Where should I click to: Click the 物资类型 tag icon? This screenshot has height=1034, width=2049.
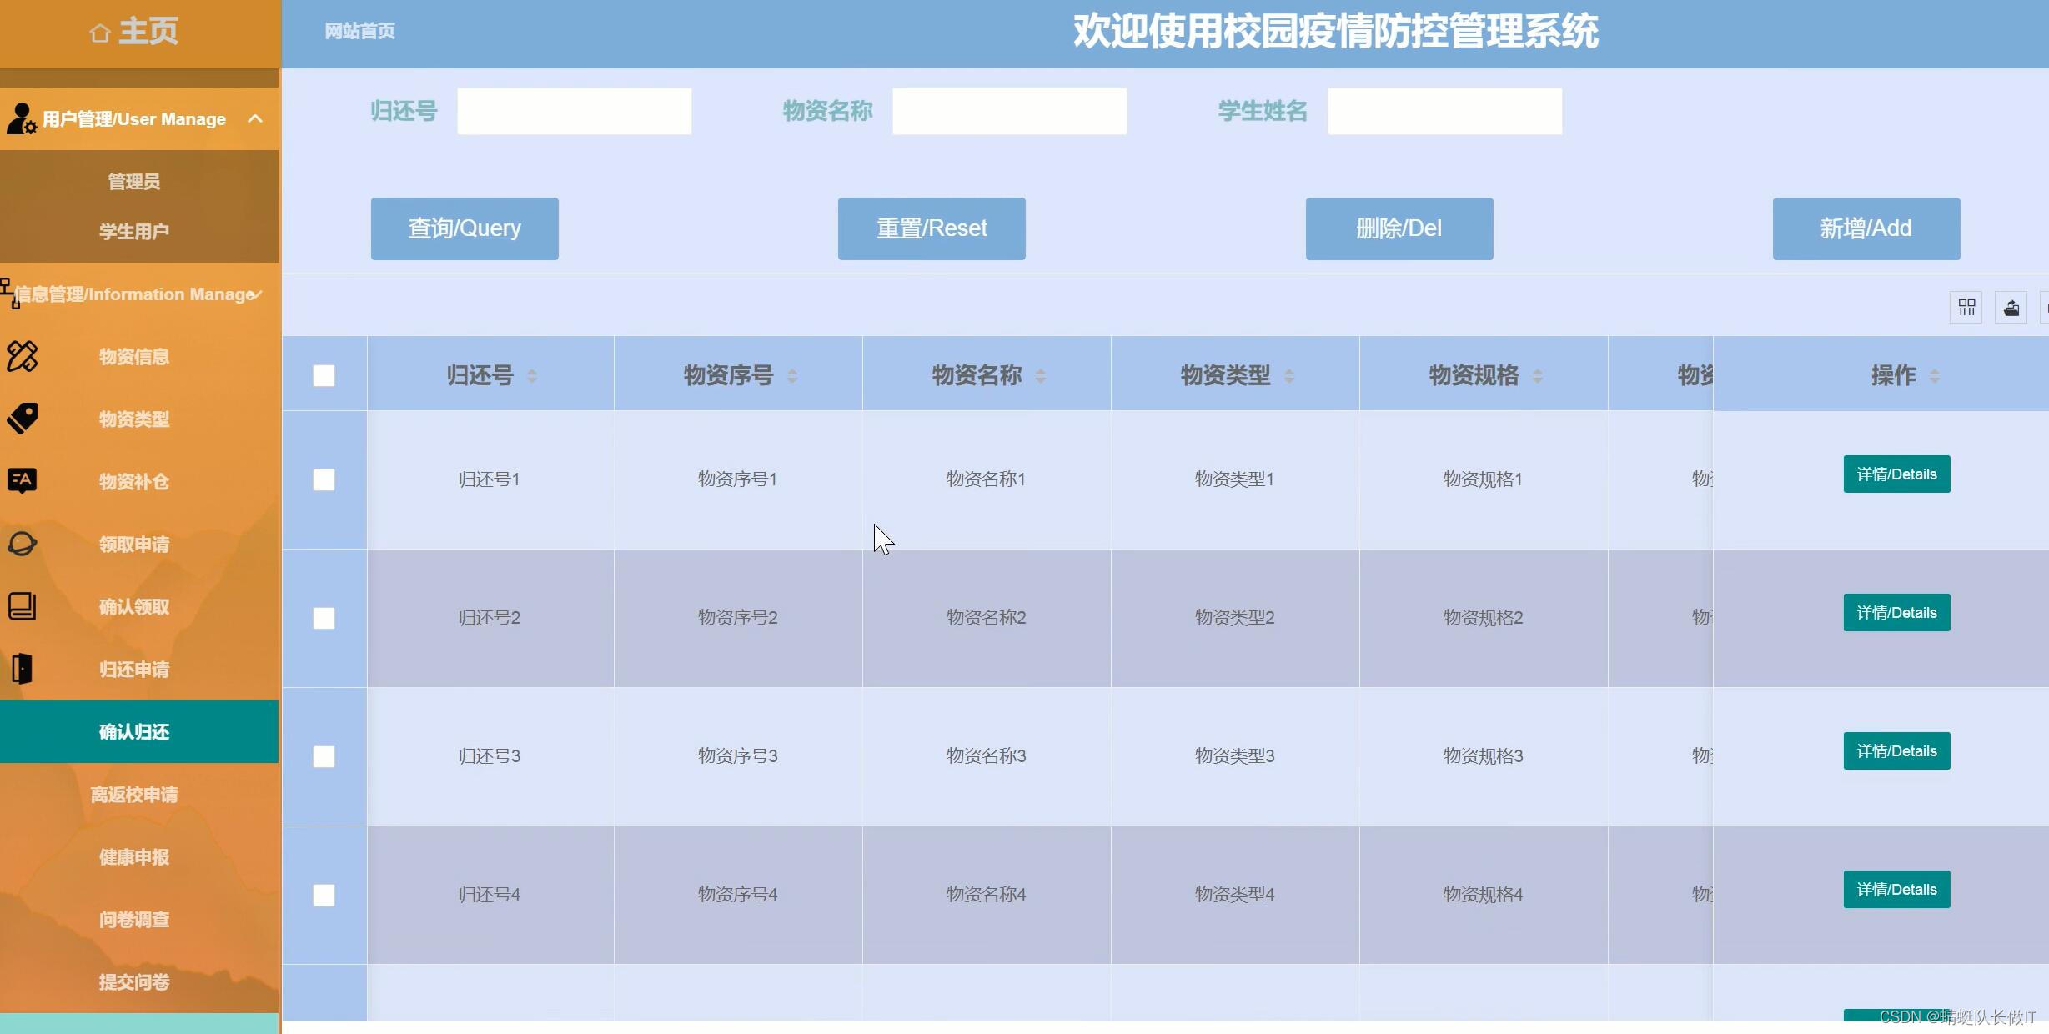(x=23, y=419)
